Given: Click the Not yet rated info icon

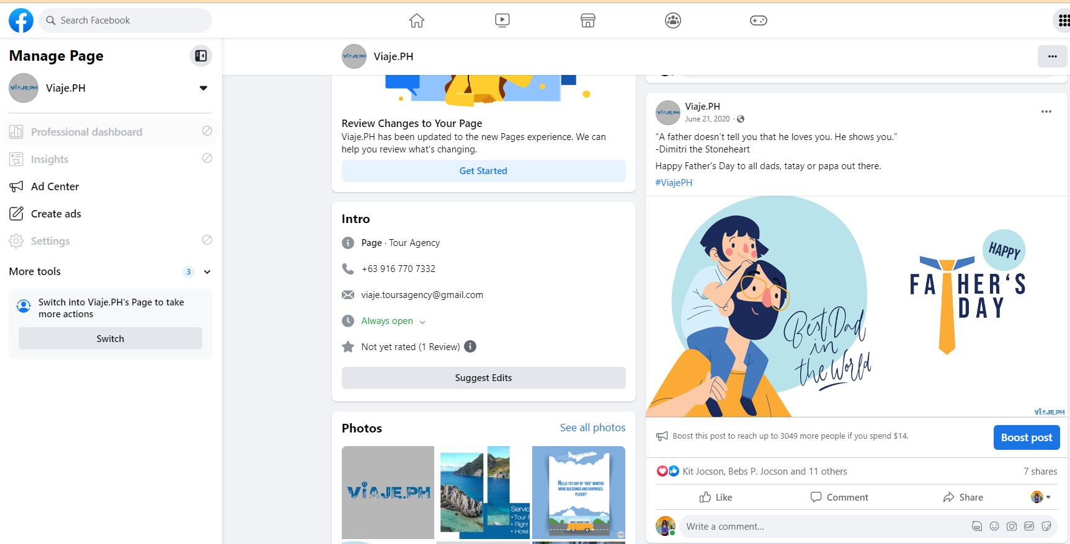Looking at the screenshot, I should point(470,346).
